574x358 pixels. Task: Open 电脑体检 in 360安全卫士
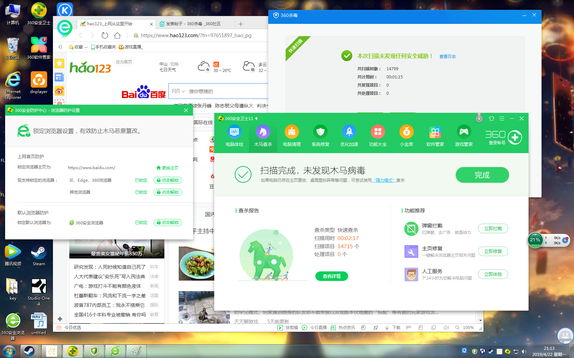click(234, 136)
